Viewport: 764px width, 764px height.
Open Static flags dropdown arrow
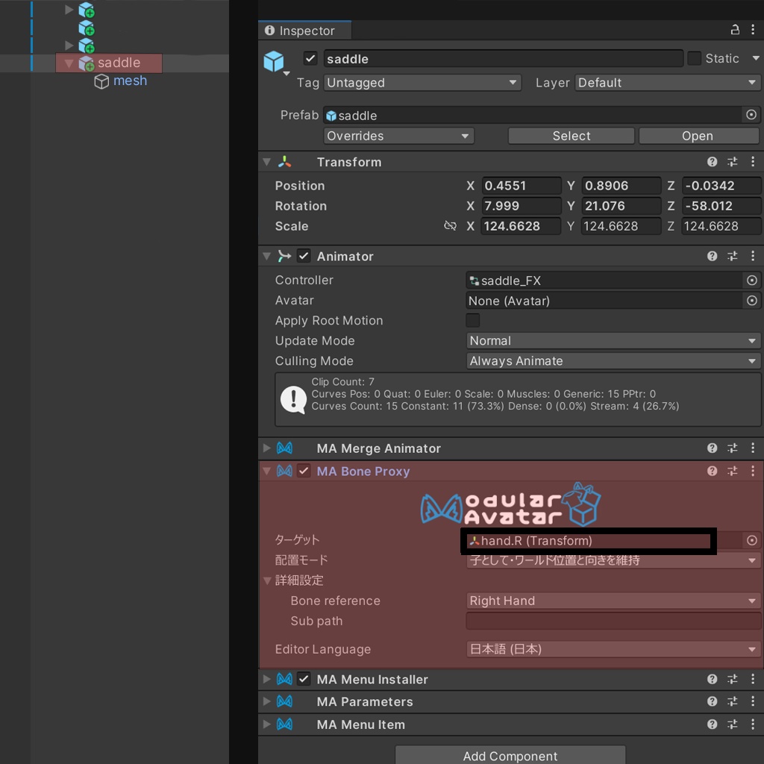(756, 58)
